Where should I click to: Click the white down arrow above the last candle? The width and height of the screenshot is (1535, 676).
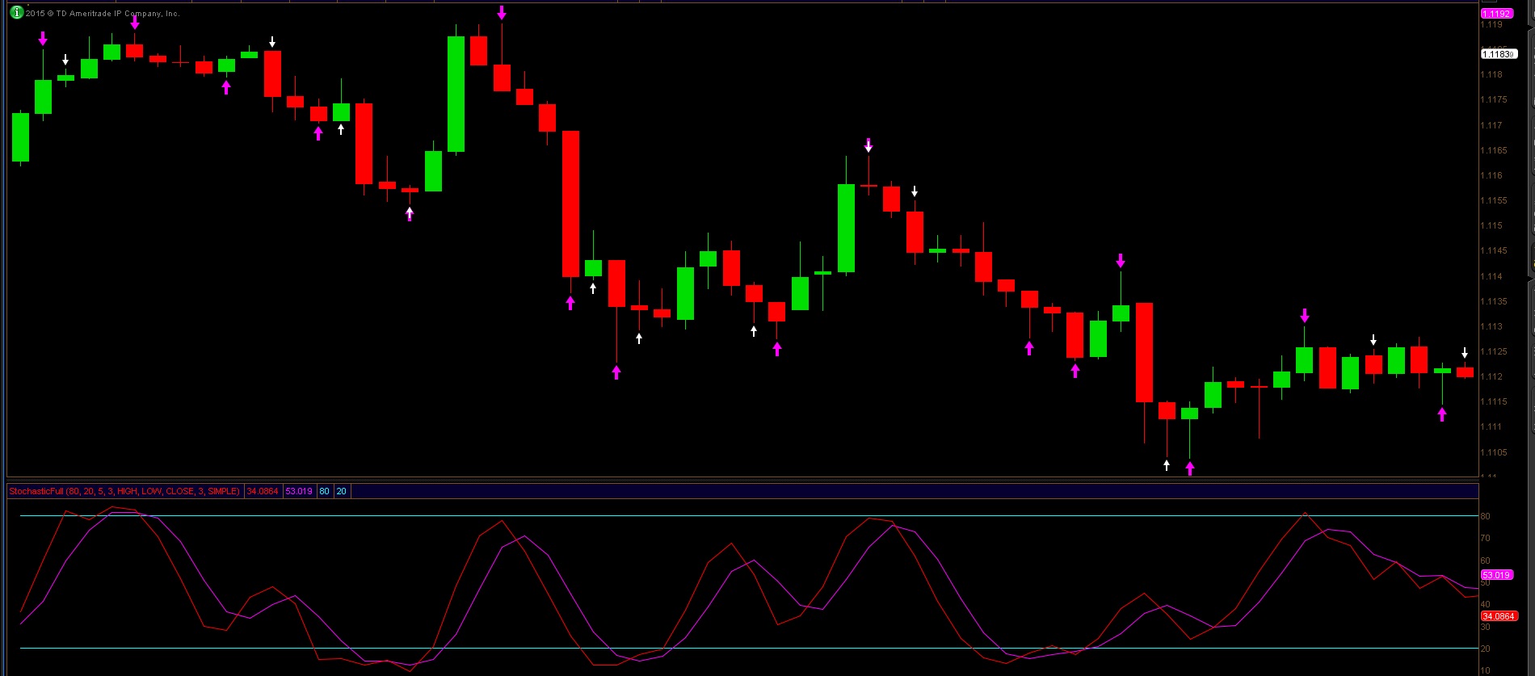[x=1465, y=353]
